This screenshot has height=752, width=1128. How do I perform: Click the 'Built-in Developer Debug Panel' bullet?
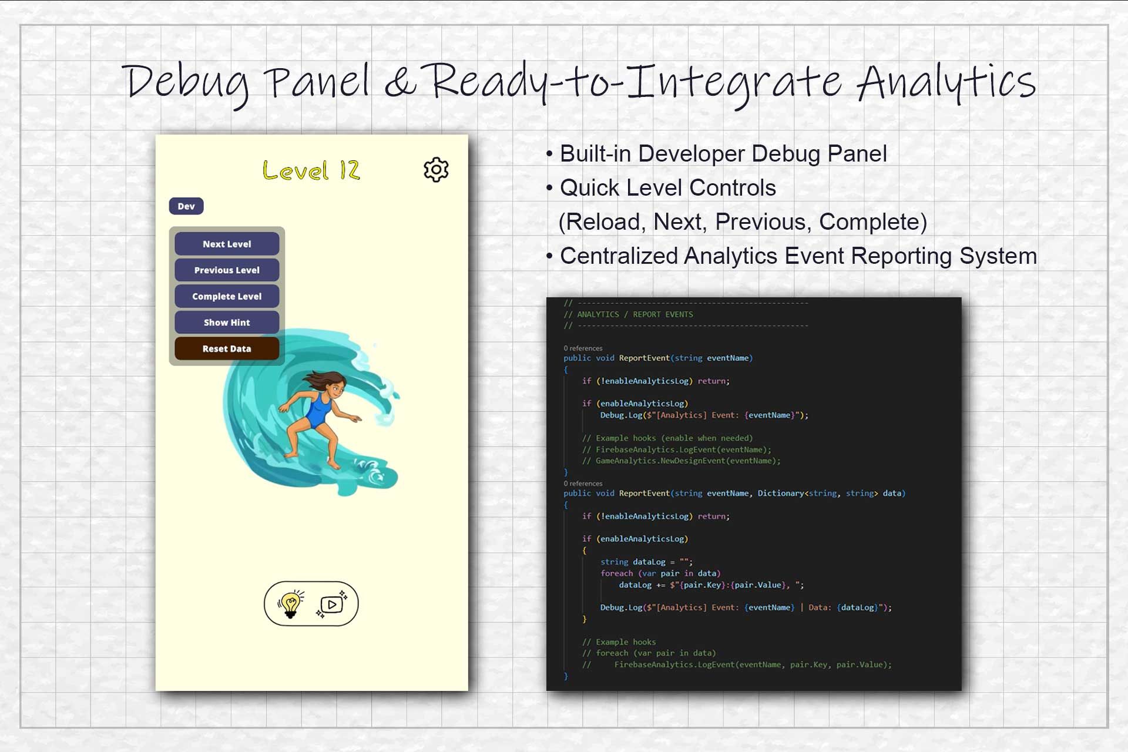click(x=723, y=154)
